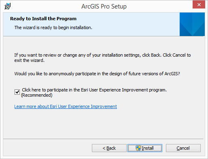Click the 'If you want to review' paragraph

pos(102,58)
